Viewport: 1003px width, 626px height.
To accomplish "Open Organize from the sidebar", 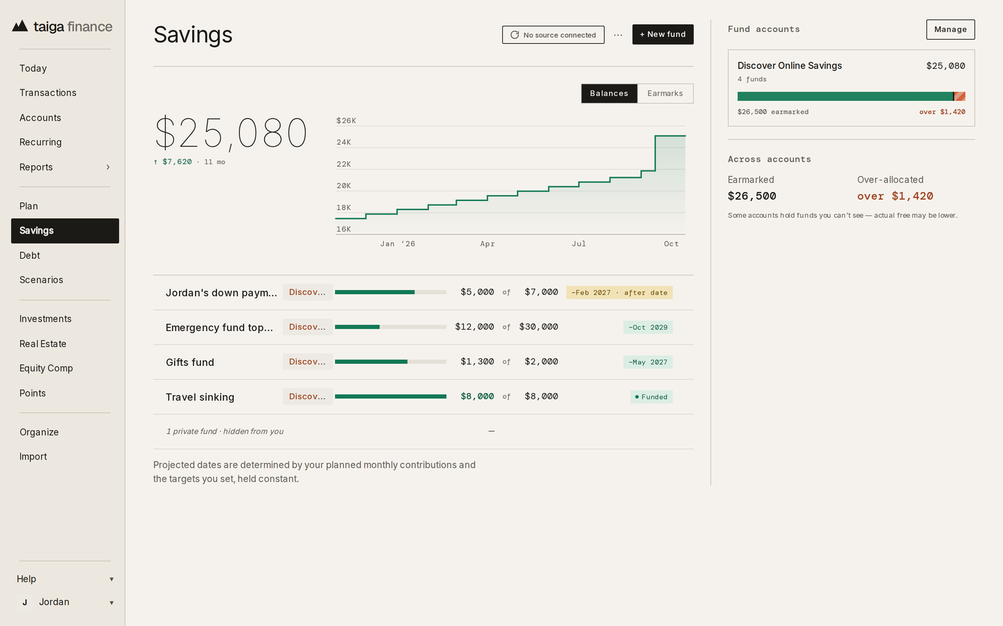I will [65, 432].
